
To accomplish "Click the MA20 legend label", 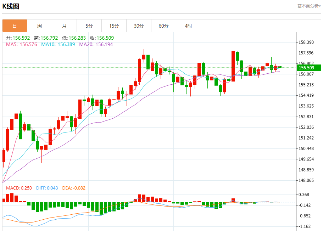I will pyautogui.click(x=86, y=44).
